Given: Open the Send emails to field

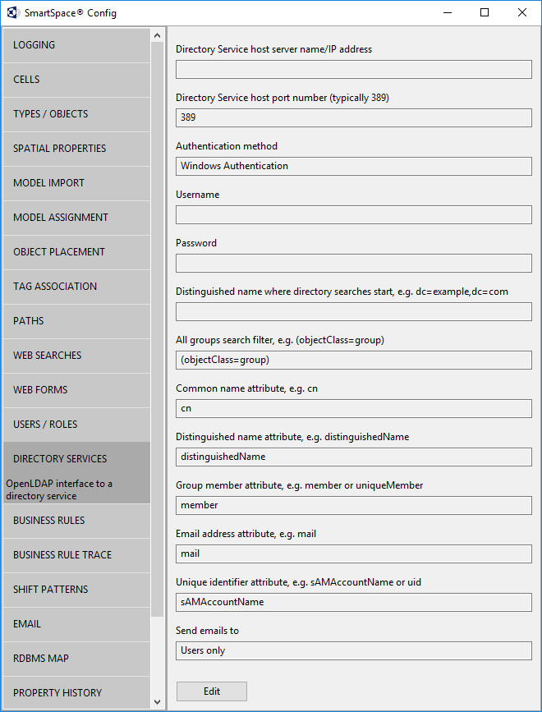Looking at the screenshot, I should [x=354, y=650].
